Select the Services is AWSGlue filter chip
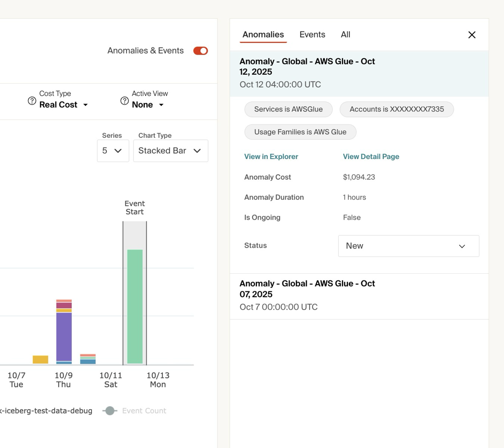Viewport: 504px width, 448px height. (x=288, y=109)
